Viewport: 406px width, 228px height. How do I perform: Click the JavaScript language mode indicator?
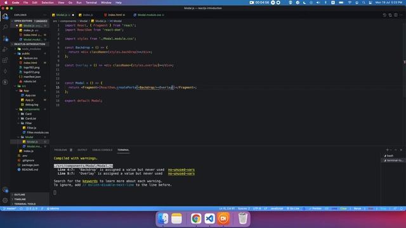pos(277,208)
